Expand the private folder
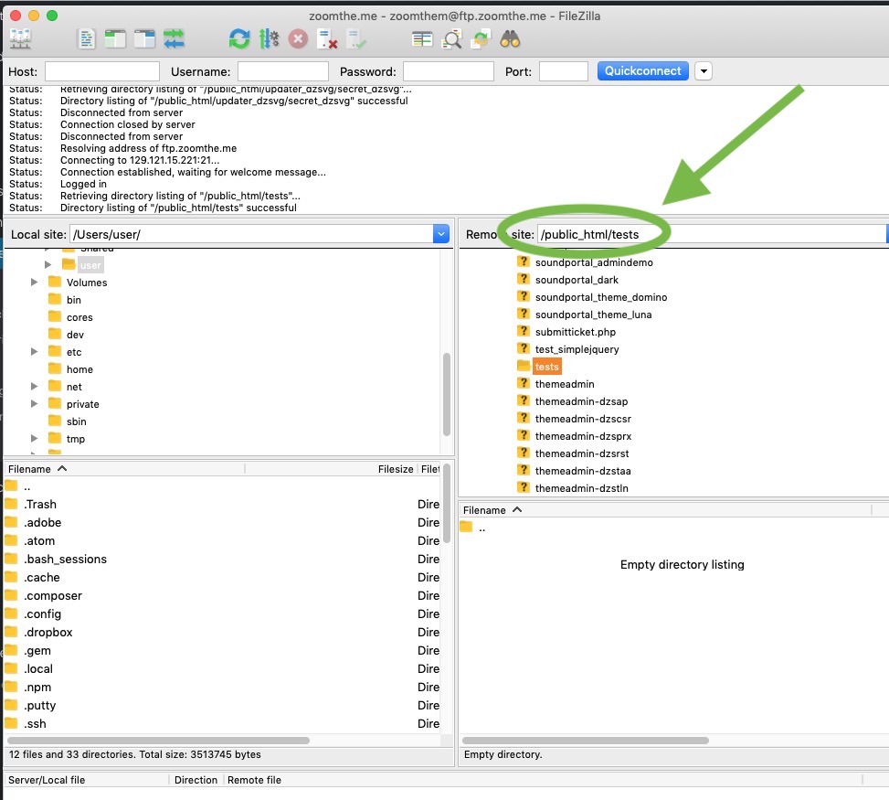 [34, 404]
